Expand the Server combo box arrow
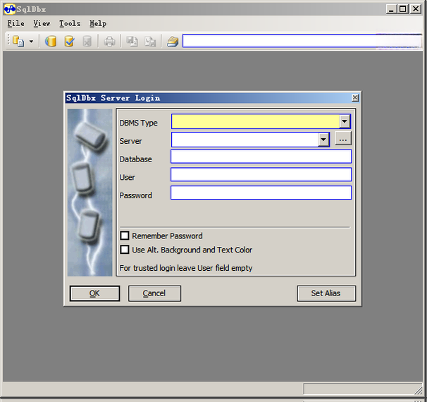The width and height of the screenshot is (427, 402). (x=323, y=140)
